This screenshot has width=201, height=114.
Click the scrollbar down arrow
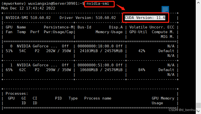click(198, 111)
